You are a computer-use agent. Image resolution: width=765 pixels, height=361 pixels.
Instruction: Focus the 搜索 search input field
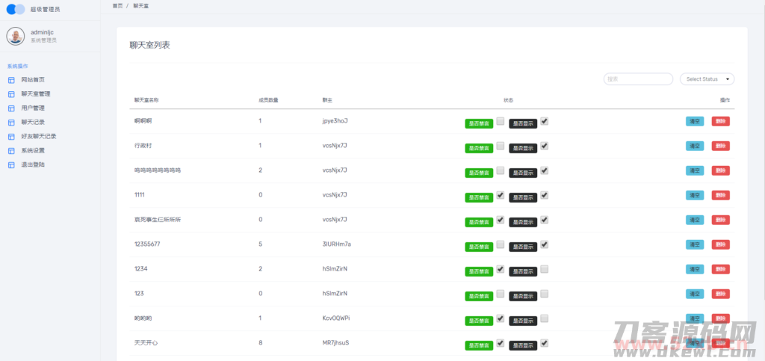[x=638, y=79]
